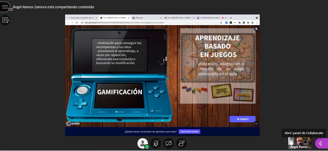Click the console SELECT button
The height and width of the screenshot is (151, 328).
point(102,112)
